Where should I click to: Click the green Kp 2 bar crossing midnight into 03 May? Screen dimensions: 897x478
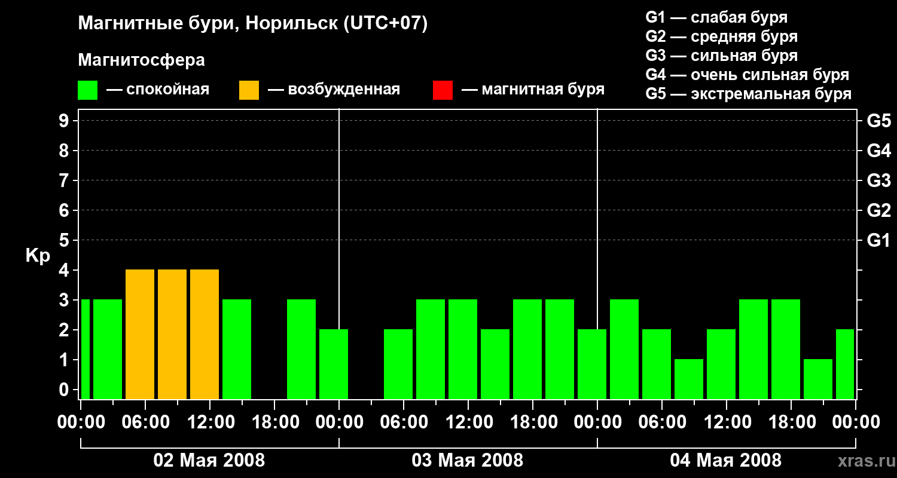click(x=334, y=364)
